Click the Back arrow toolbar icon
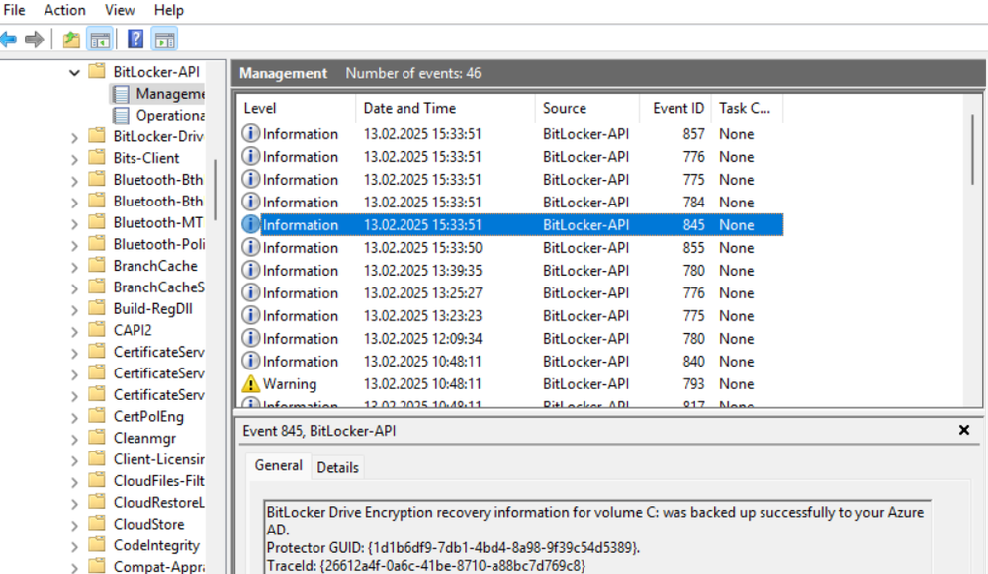The width and height of the screenshot is (988, 574). 8,40
